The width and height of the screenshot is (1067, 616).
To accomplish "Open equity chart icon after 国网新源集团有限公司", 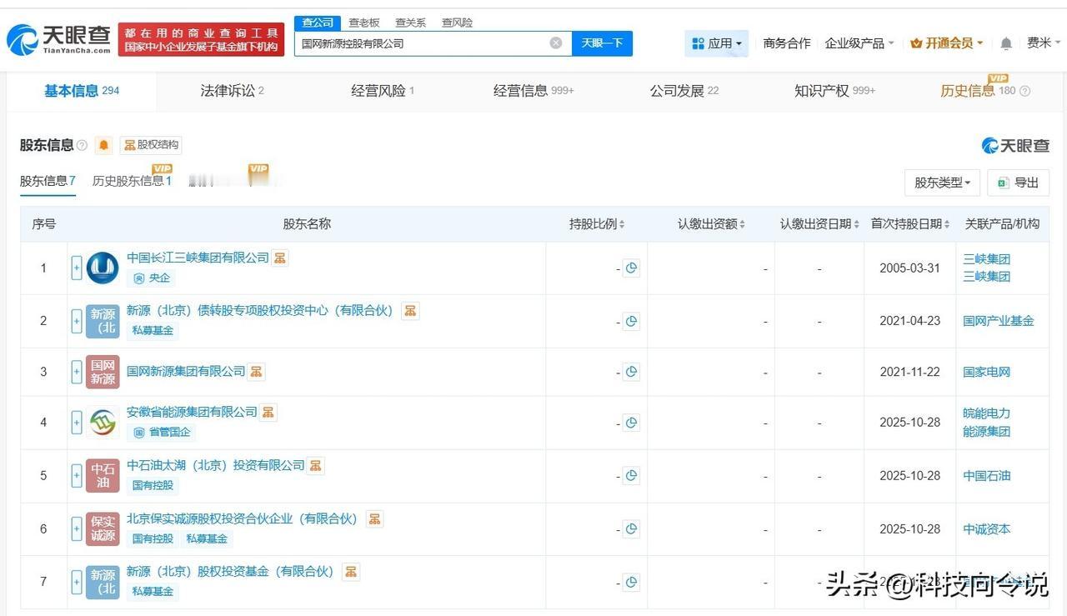I will coord(257,371).
